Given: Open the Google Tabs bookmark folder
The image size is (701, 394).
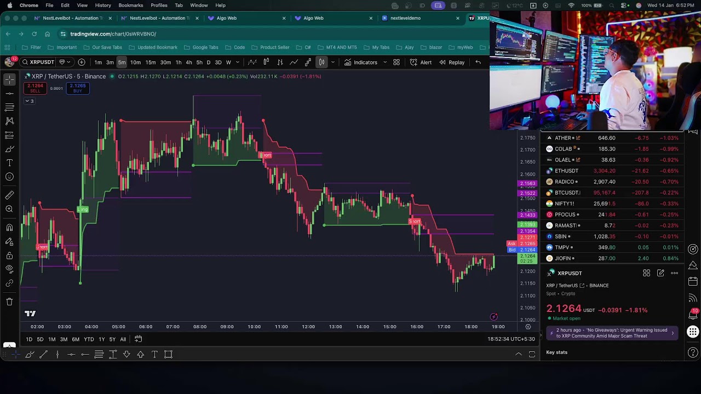Looking at the screenshot, I should 201,48.
